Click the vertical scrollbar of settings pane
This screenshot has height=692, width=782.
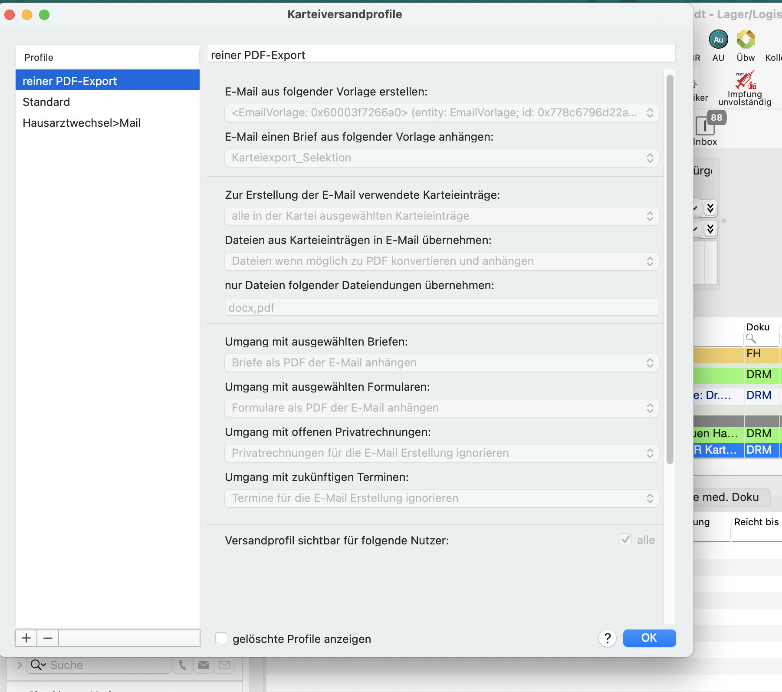pos(670,269)
